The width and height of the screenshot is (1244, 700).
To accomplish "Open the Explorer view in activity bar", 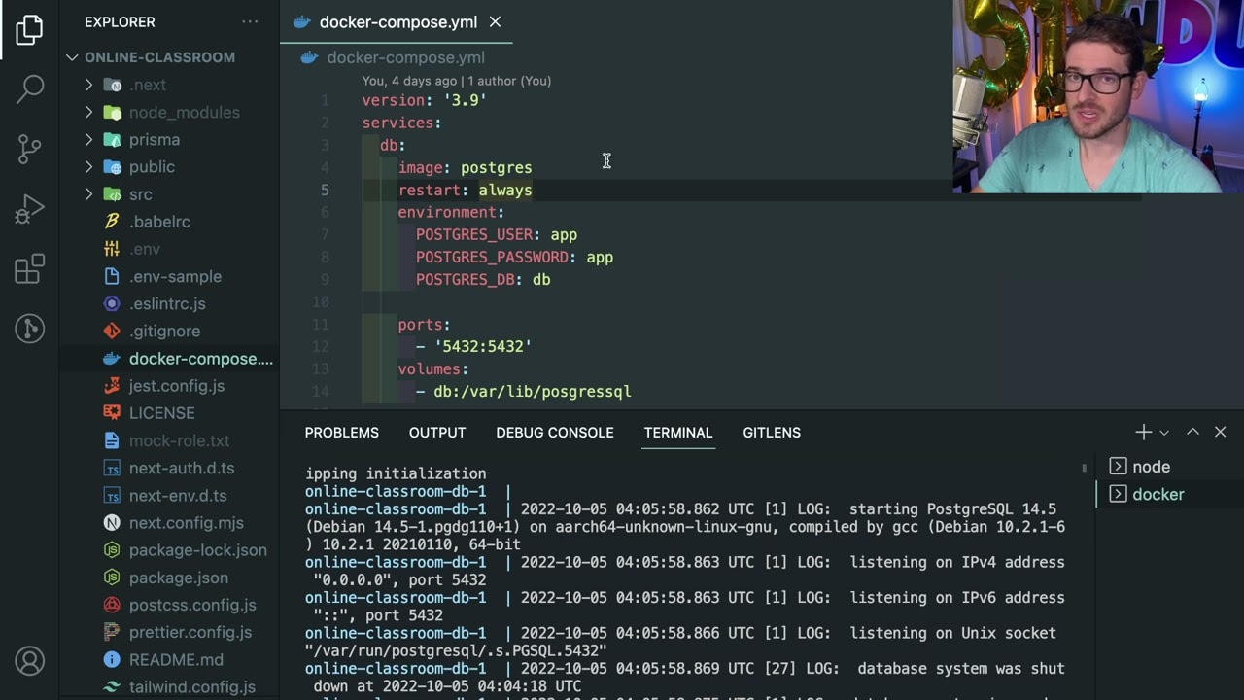I will 29,29.
